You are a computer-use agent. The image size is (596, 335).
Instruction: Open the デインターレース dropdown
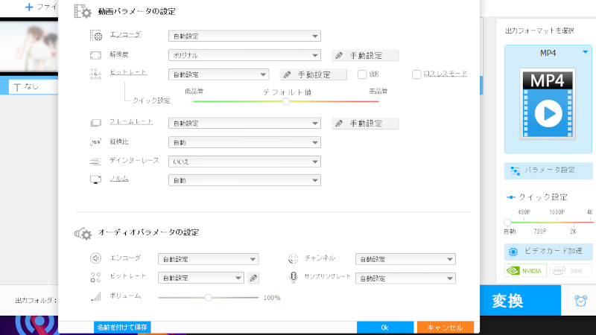[x=244, y=162]
